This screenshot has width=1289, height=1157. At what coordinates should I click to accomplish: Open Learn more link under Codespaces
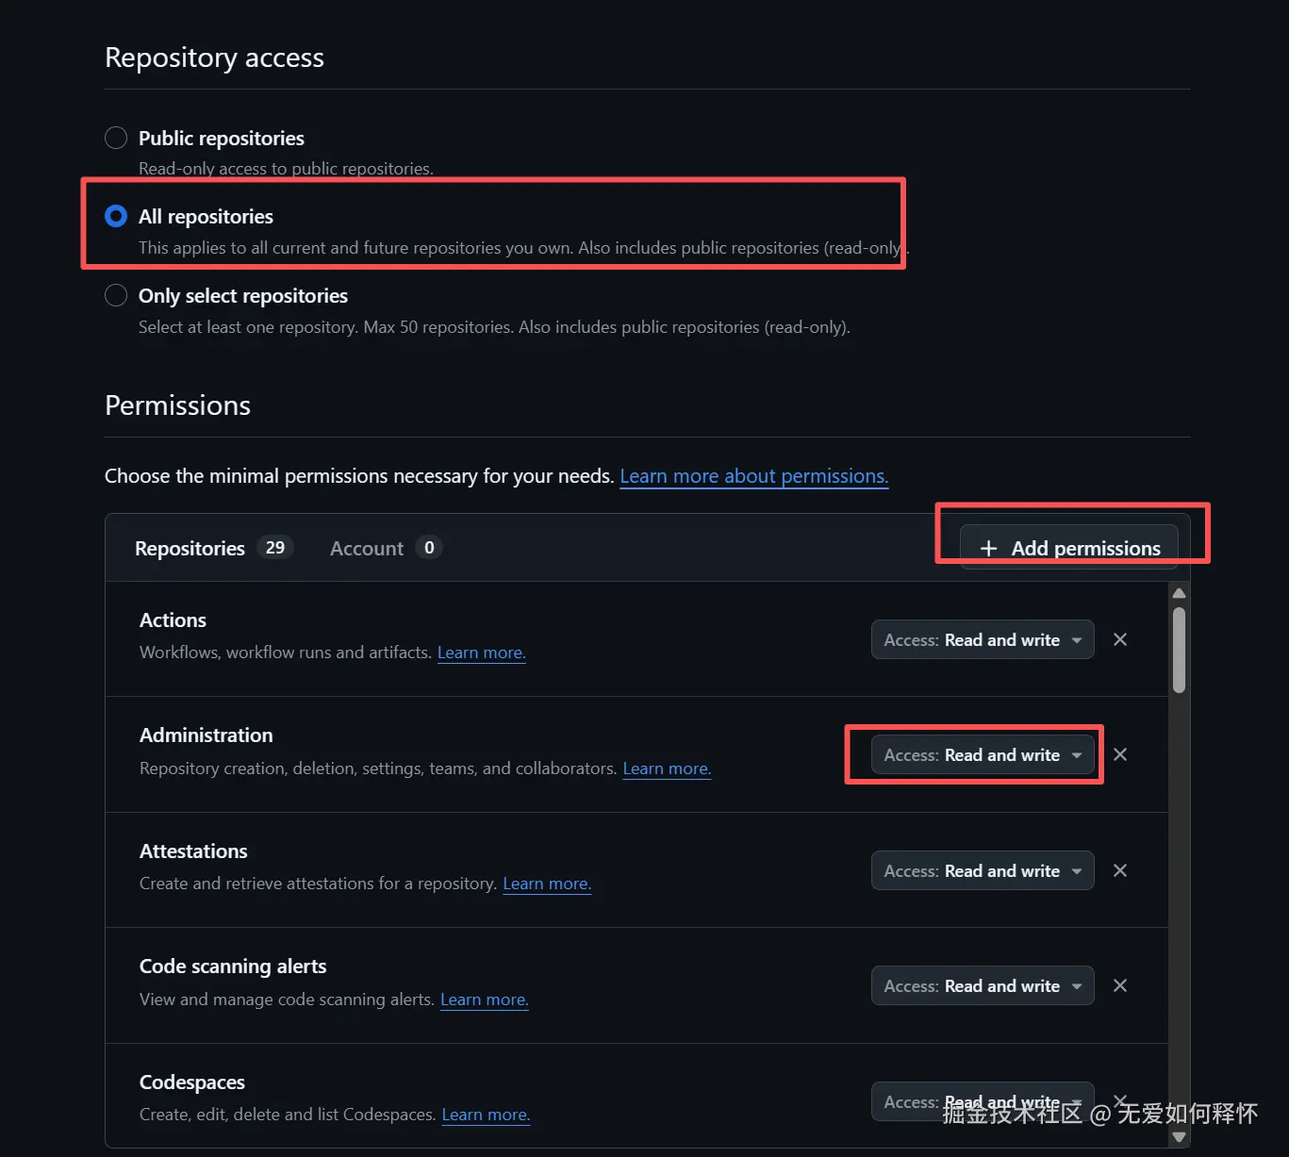485,1115
